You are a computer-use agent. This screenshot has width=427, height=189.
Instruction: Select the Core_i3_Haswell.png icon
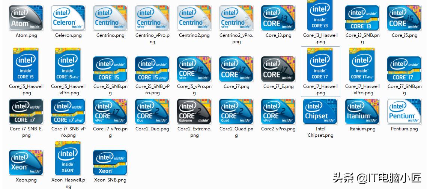320,15
